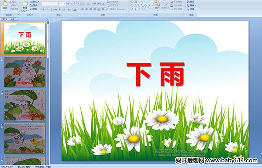262x168 pixels.
Task: Click the font color A button
Action: click(x=75, y=10)
